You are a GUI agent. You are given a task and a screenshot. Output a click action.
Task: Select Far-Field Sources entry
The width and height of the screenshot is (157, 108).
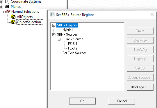pos(74,53)
